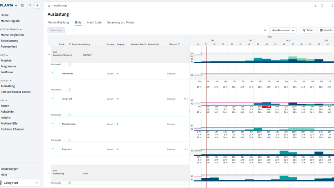Screen dimensions: 334x188
Task: Collapse the Consulting/Beratung skill group
Action: (x=49, y=55)
